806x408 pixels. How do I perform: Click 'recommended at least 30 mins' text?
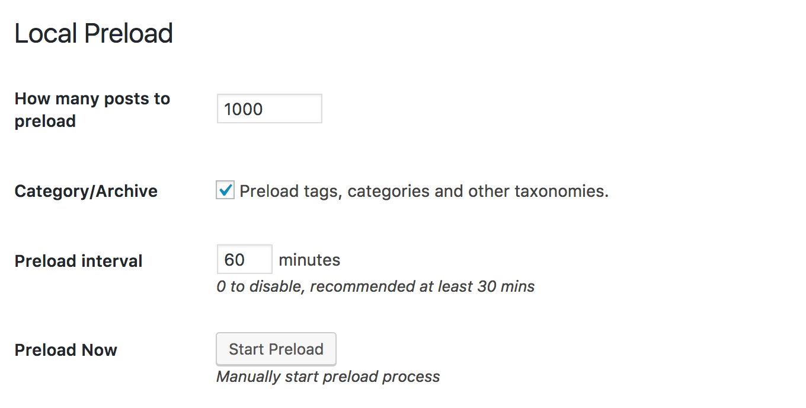pyautogui.click(x=422, y=287)
